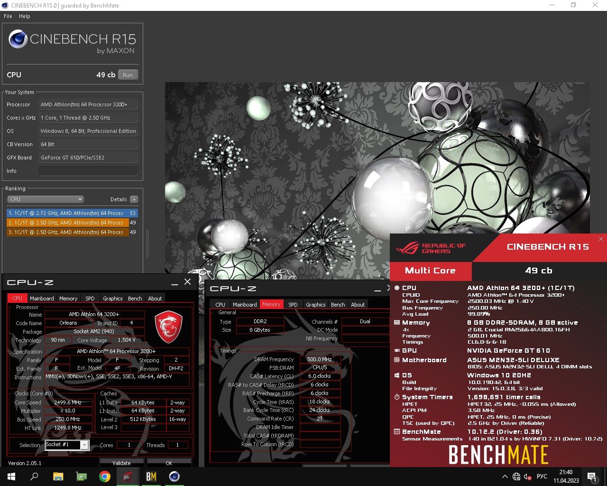Click the Core Speed 2499.6 MHz value
The width and height of the screenshot is (607, 486).
(68, 402)
